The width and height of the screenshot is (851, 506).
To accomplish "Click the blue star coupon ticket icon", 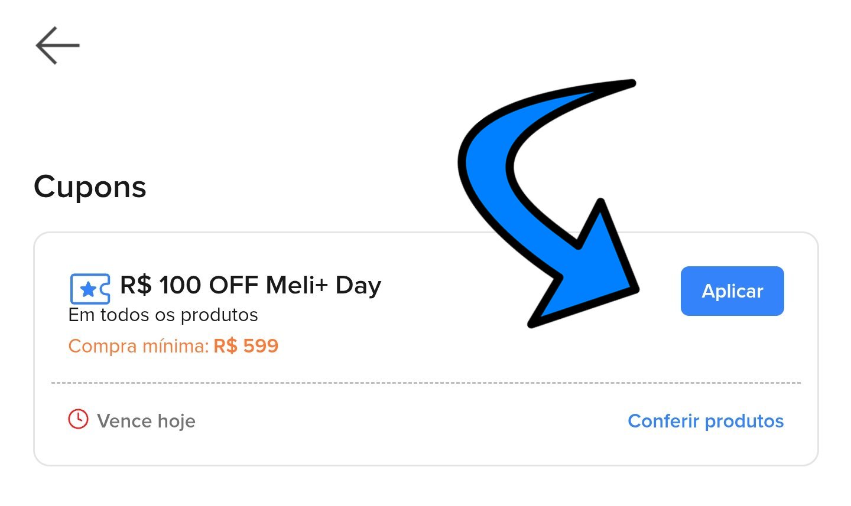I will 90,289.
